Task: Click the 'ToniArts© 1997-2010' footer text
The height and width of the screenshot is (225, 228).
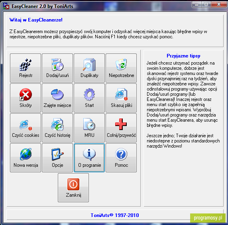Action: 115,215
